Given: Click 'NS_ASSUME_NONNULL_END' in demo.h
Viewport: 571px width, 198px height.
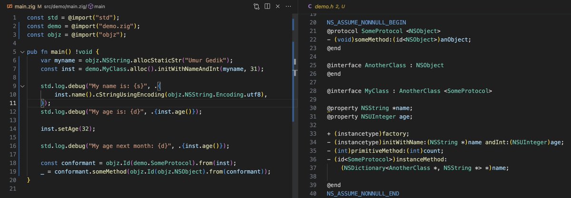Looking at the screenshot, I should [363, 193].
